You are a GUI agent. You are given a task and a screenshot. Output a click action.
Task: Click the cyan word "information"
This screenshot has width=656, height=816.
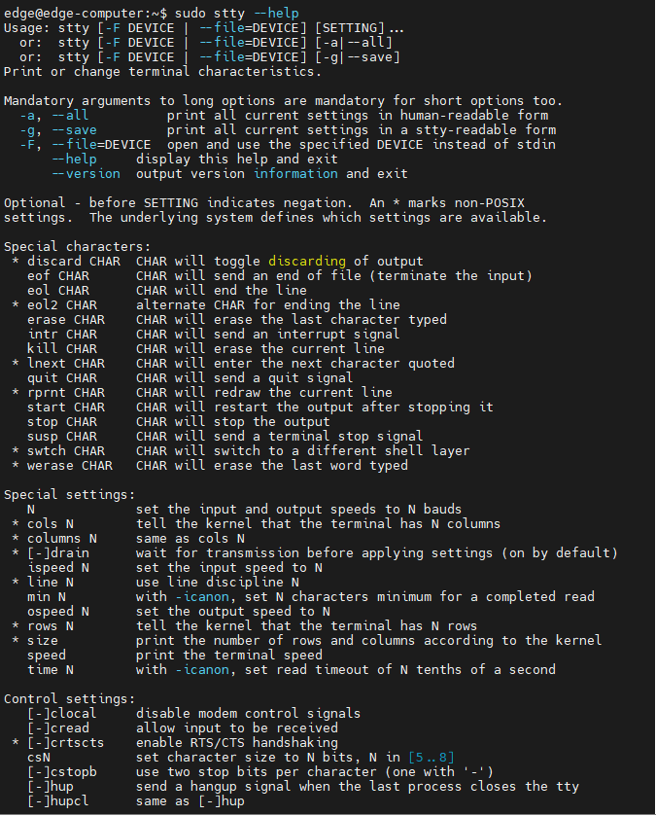tap(297, 173)
